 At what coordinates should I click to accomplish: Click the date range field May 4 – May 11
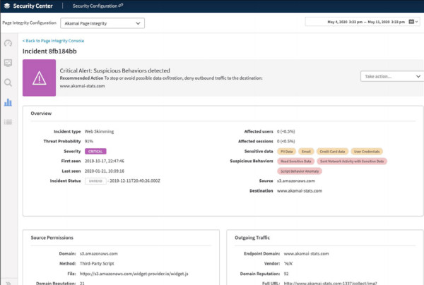point(363,22)
